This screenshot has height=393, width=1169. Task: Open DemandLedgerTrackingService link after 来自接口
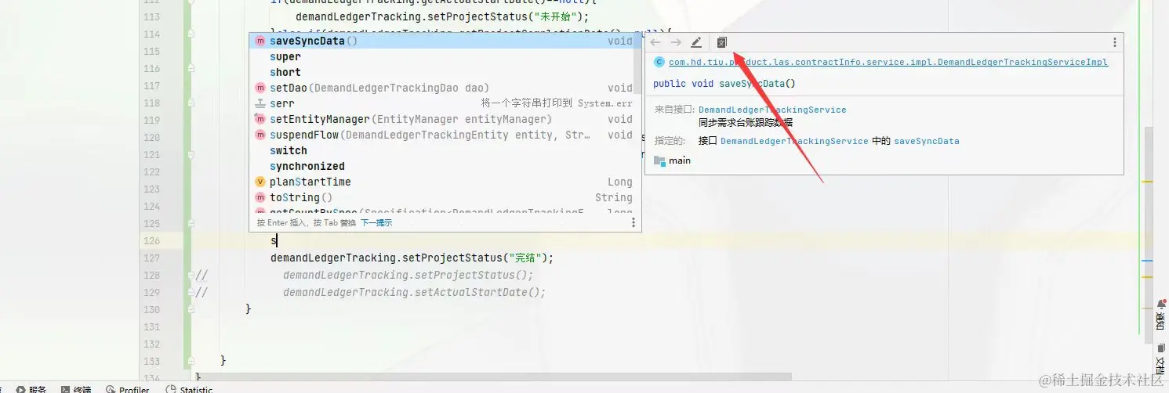point(772,110)
